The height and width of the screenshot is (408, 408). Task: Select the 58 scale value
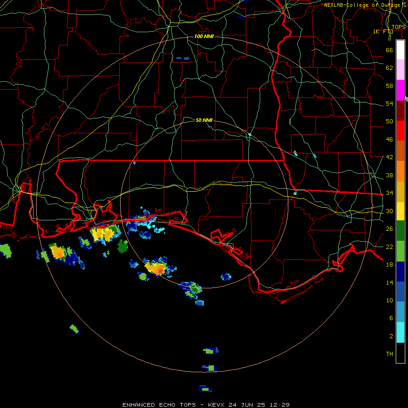[389, 86]
